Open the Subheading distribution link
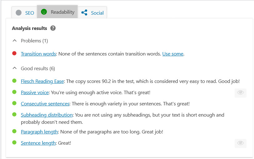 (x=47, y=115)
